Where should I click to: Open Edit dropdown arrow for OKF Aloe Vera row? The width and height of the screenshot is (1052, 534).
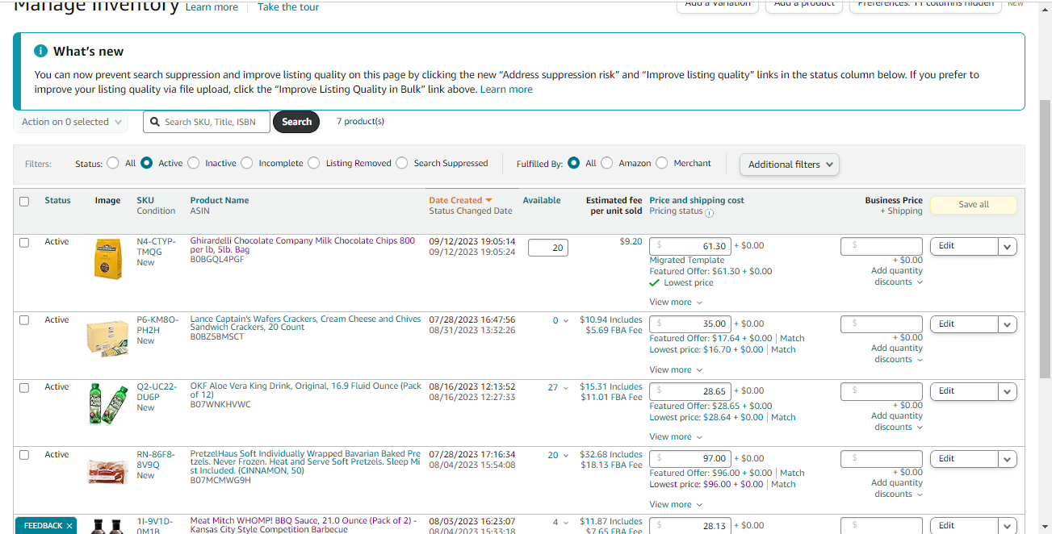1008,391
